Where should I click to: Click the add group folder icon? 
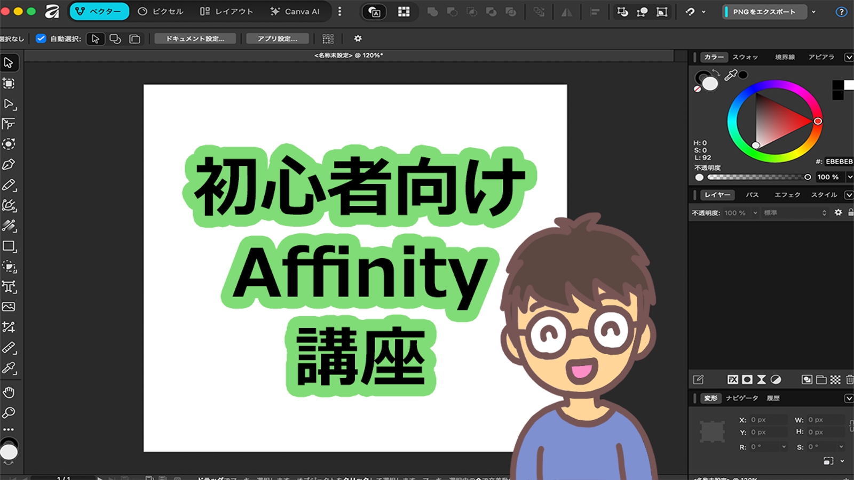[821, 379]
